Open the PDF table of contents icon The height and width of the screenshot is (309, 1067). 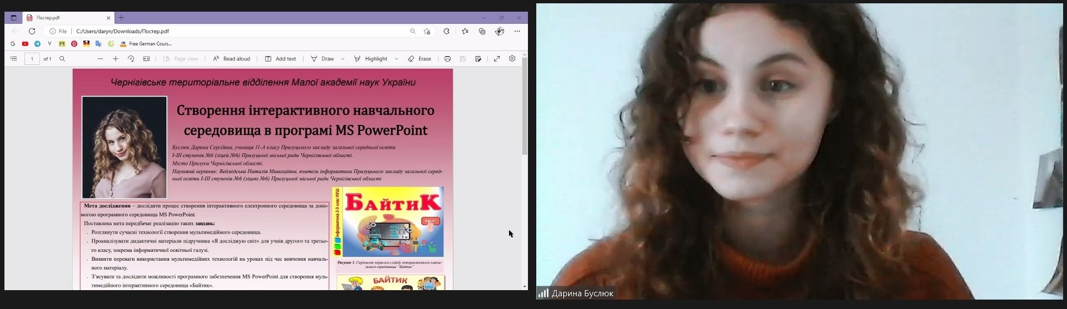tap(14, 59)
